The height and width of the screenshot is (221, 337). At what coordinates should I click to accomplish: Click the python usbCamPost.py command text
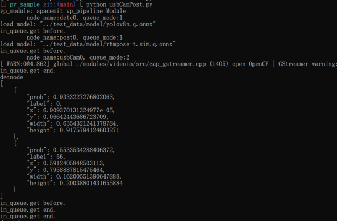(119, 4)
